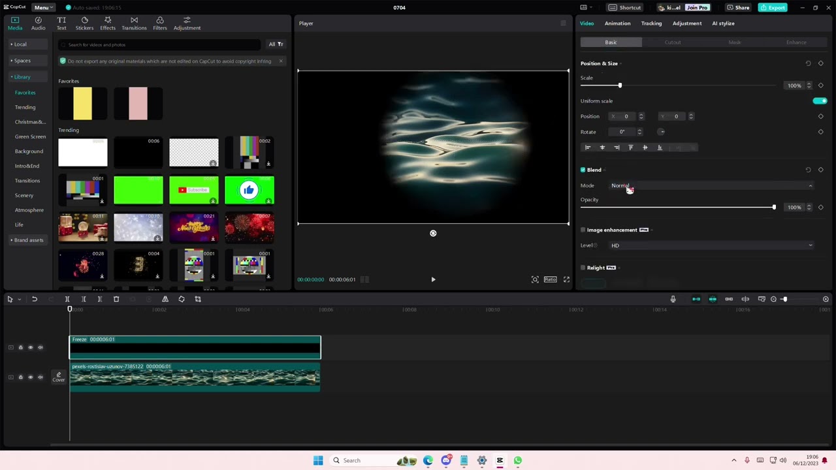Open the Adjustment panel in the top toolbar
The image size is (836, 470).
(187, 23)
